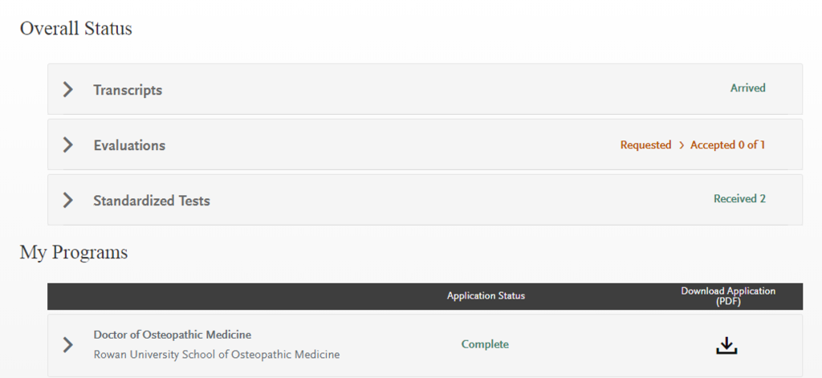Screen dimensions: 822x378
Task: Click the Requested evaluation status
Action: (645, 145)
